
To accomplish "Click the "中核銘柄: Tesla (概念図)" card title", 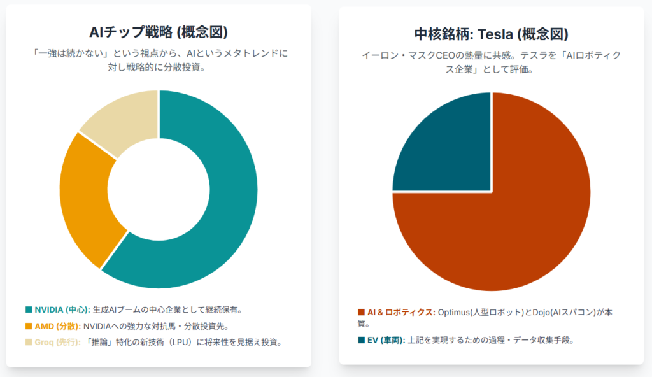I will click(491, 34).
